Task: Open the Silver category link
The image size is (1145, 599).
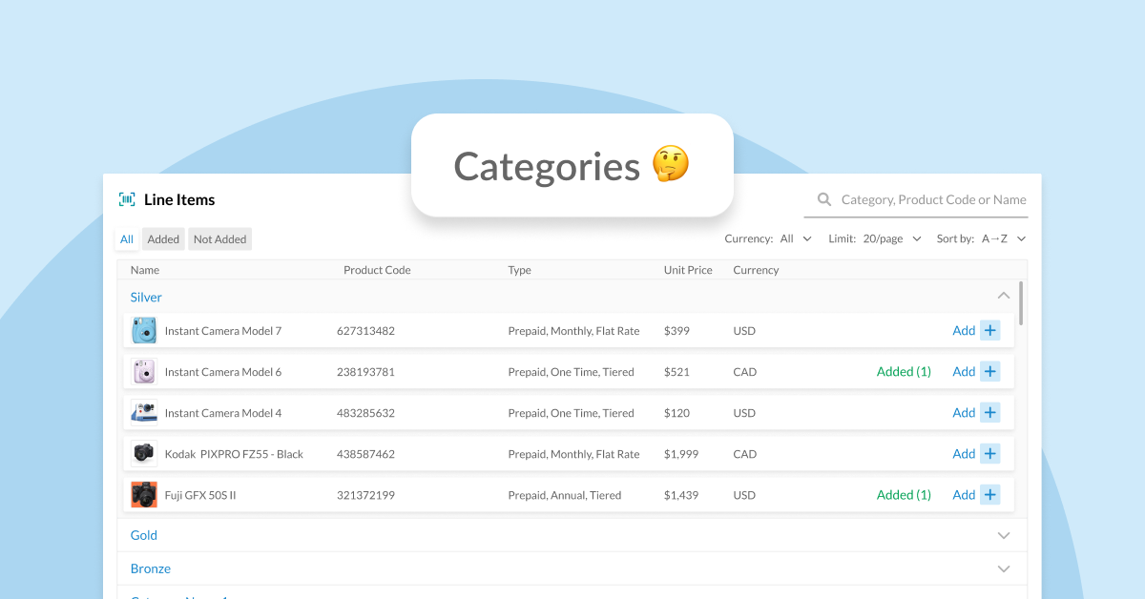Action: pyautogui.click(x=145, y=297)
